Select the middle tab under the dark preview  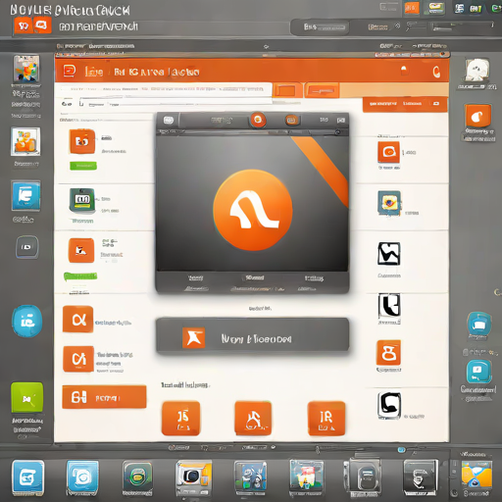[x=255, y=278]
